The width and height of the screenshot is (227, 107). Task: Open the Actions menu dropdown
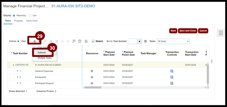click(14, 41)
